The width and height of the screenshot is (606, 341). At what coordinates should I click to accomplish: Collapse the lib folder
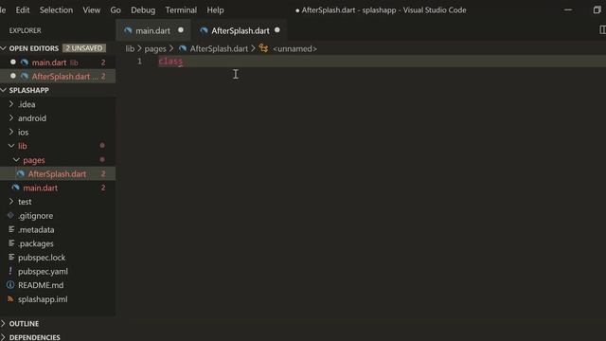[x=58, y=146]
